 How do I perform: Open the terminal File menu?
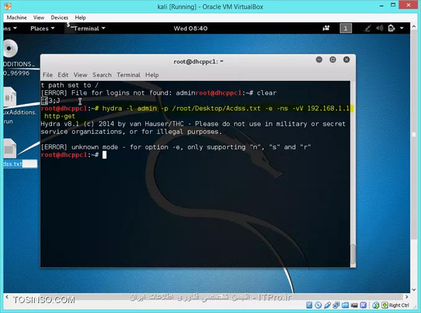coord(48,75)
